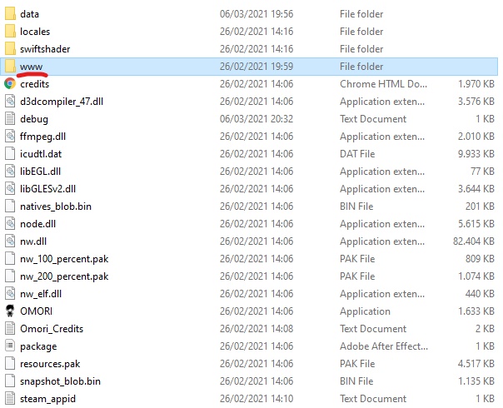The width and height of the screenshot is (503, 408).
Task: Select the 'debug' file name
Action: coord(34,119)
